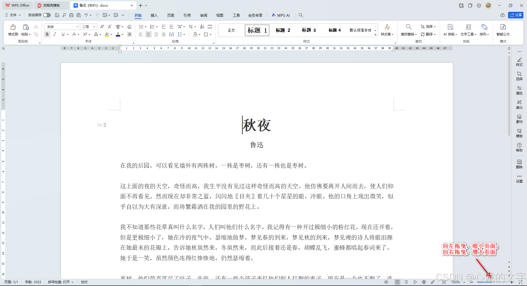
Task: Click the decrease indent icon
Action: [164, 27]
